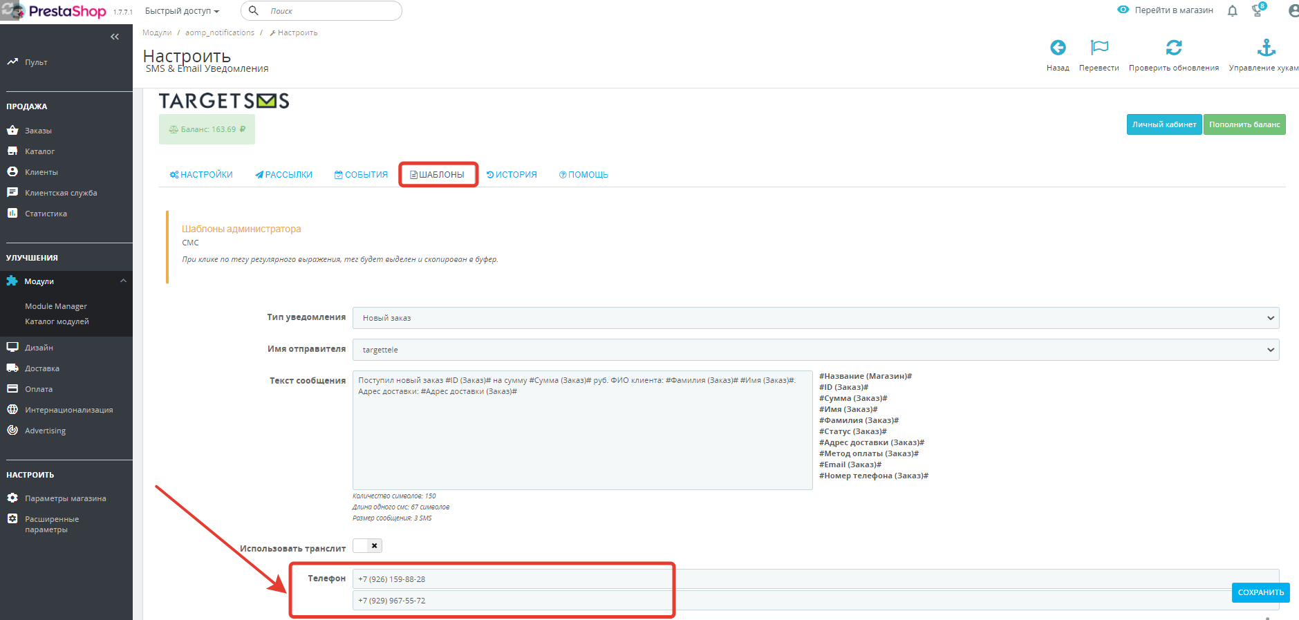The height and width of the screenshot is (620, 1299).
Task: Copy the #ID (Заказ)# tag
Action: (x=843, y=387)
